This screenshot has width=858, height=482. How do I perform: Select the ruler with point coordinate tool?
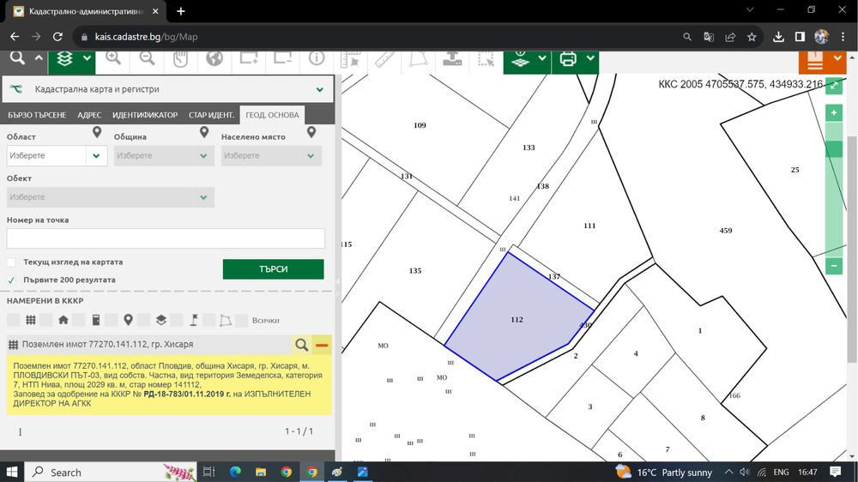351,58
